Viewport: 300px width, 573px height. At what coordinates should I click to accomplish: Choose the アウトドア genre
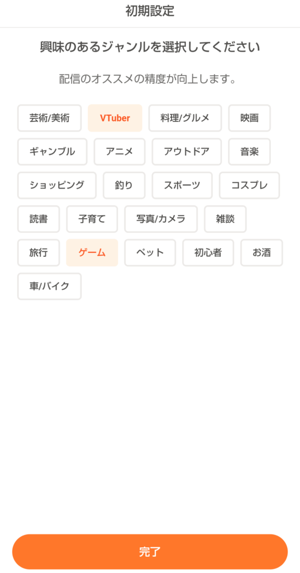[x=187, y=152]
